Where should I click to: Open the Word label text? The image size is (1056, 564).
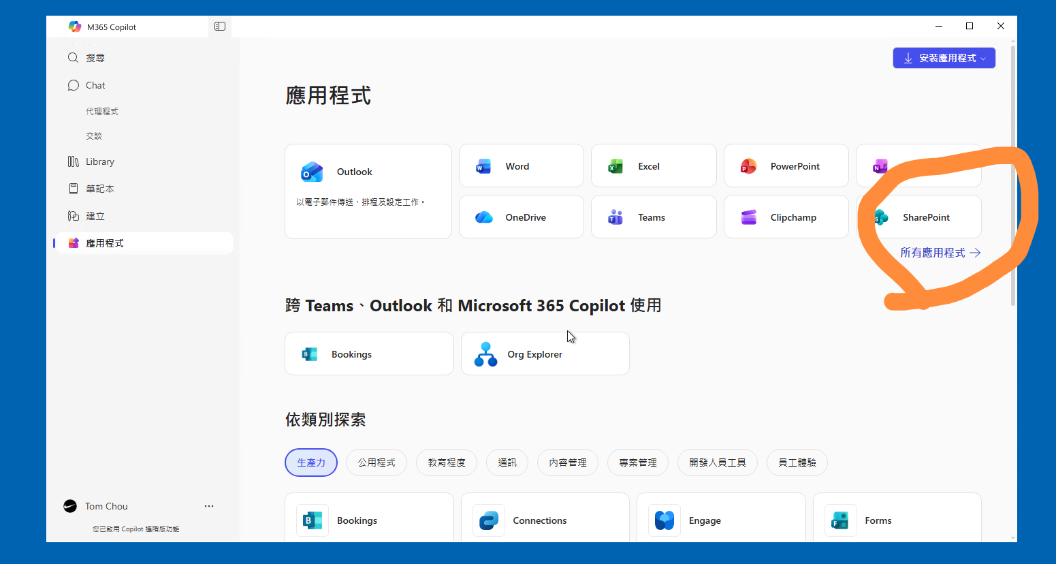(x=517, y=166)
